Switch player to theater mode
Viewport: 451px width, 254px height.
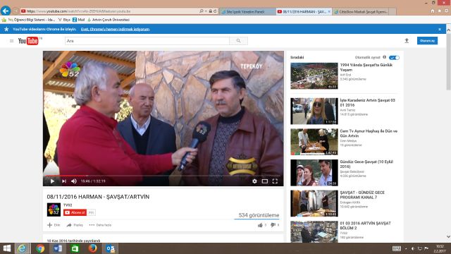(265, 181)
